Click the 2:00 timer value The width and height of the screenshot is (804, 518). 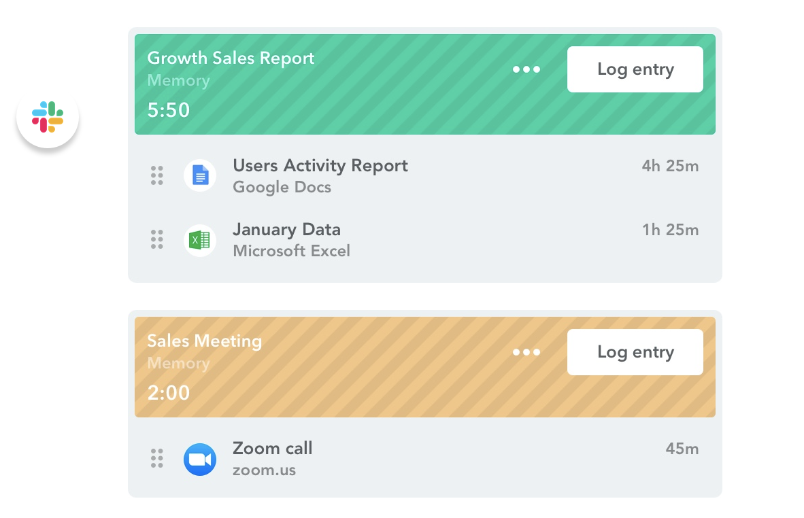[168, 393]
